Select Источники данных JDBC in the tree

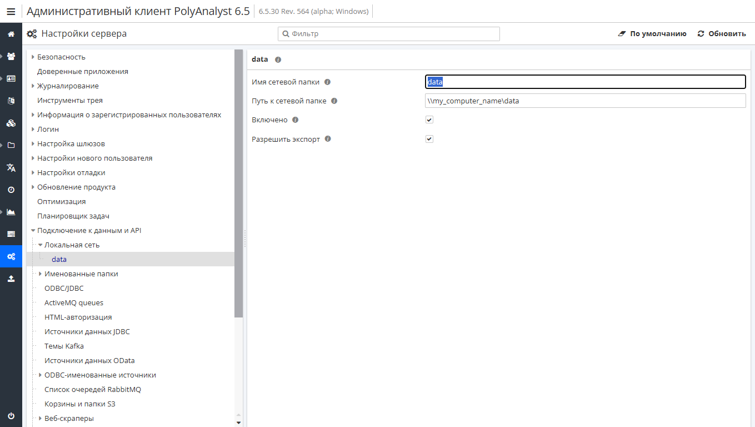pyautogui.click(x=87, y=331)
